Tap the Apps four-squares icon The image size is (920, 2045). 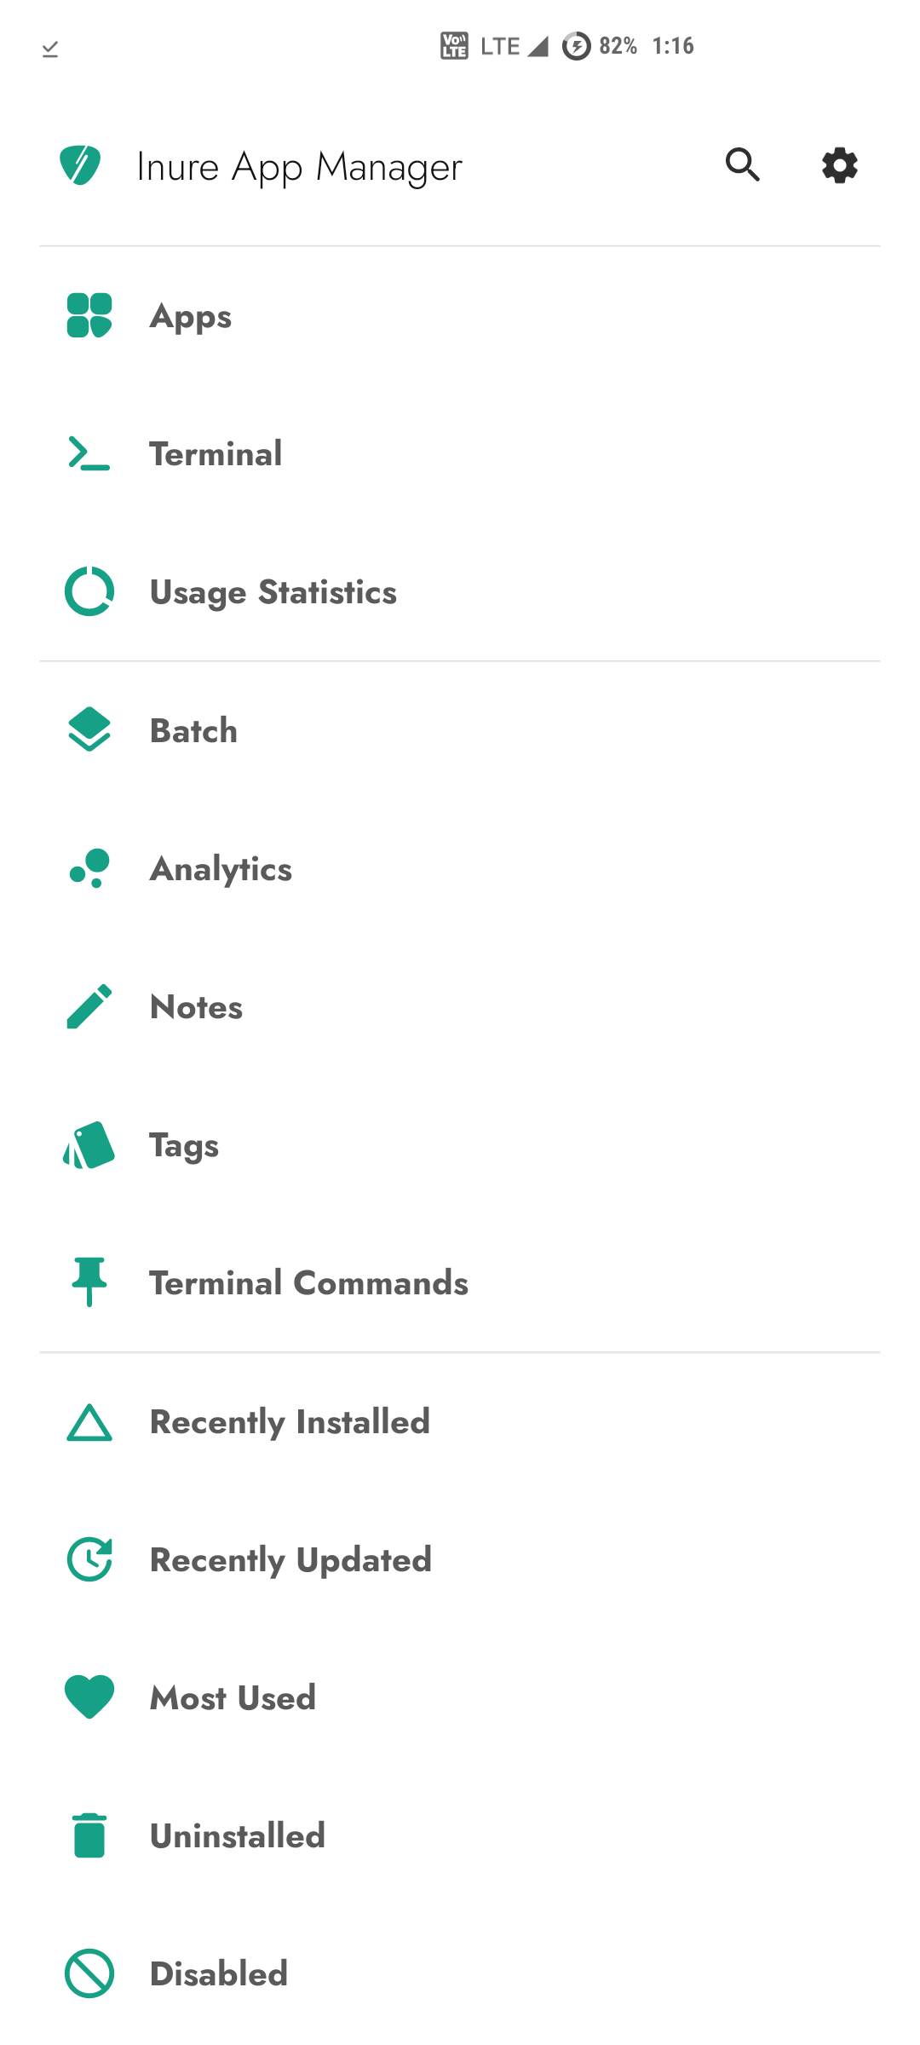click(x=89, y=315)
